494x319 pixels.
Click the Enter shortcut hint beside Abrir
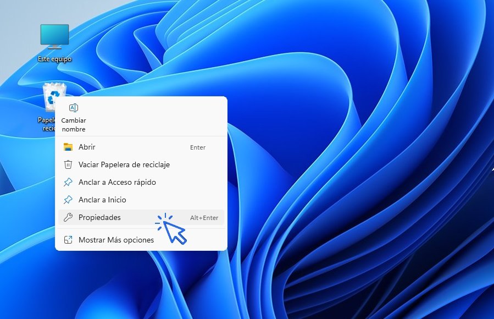[197, 147]
